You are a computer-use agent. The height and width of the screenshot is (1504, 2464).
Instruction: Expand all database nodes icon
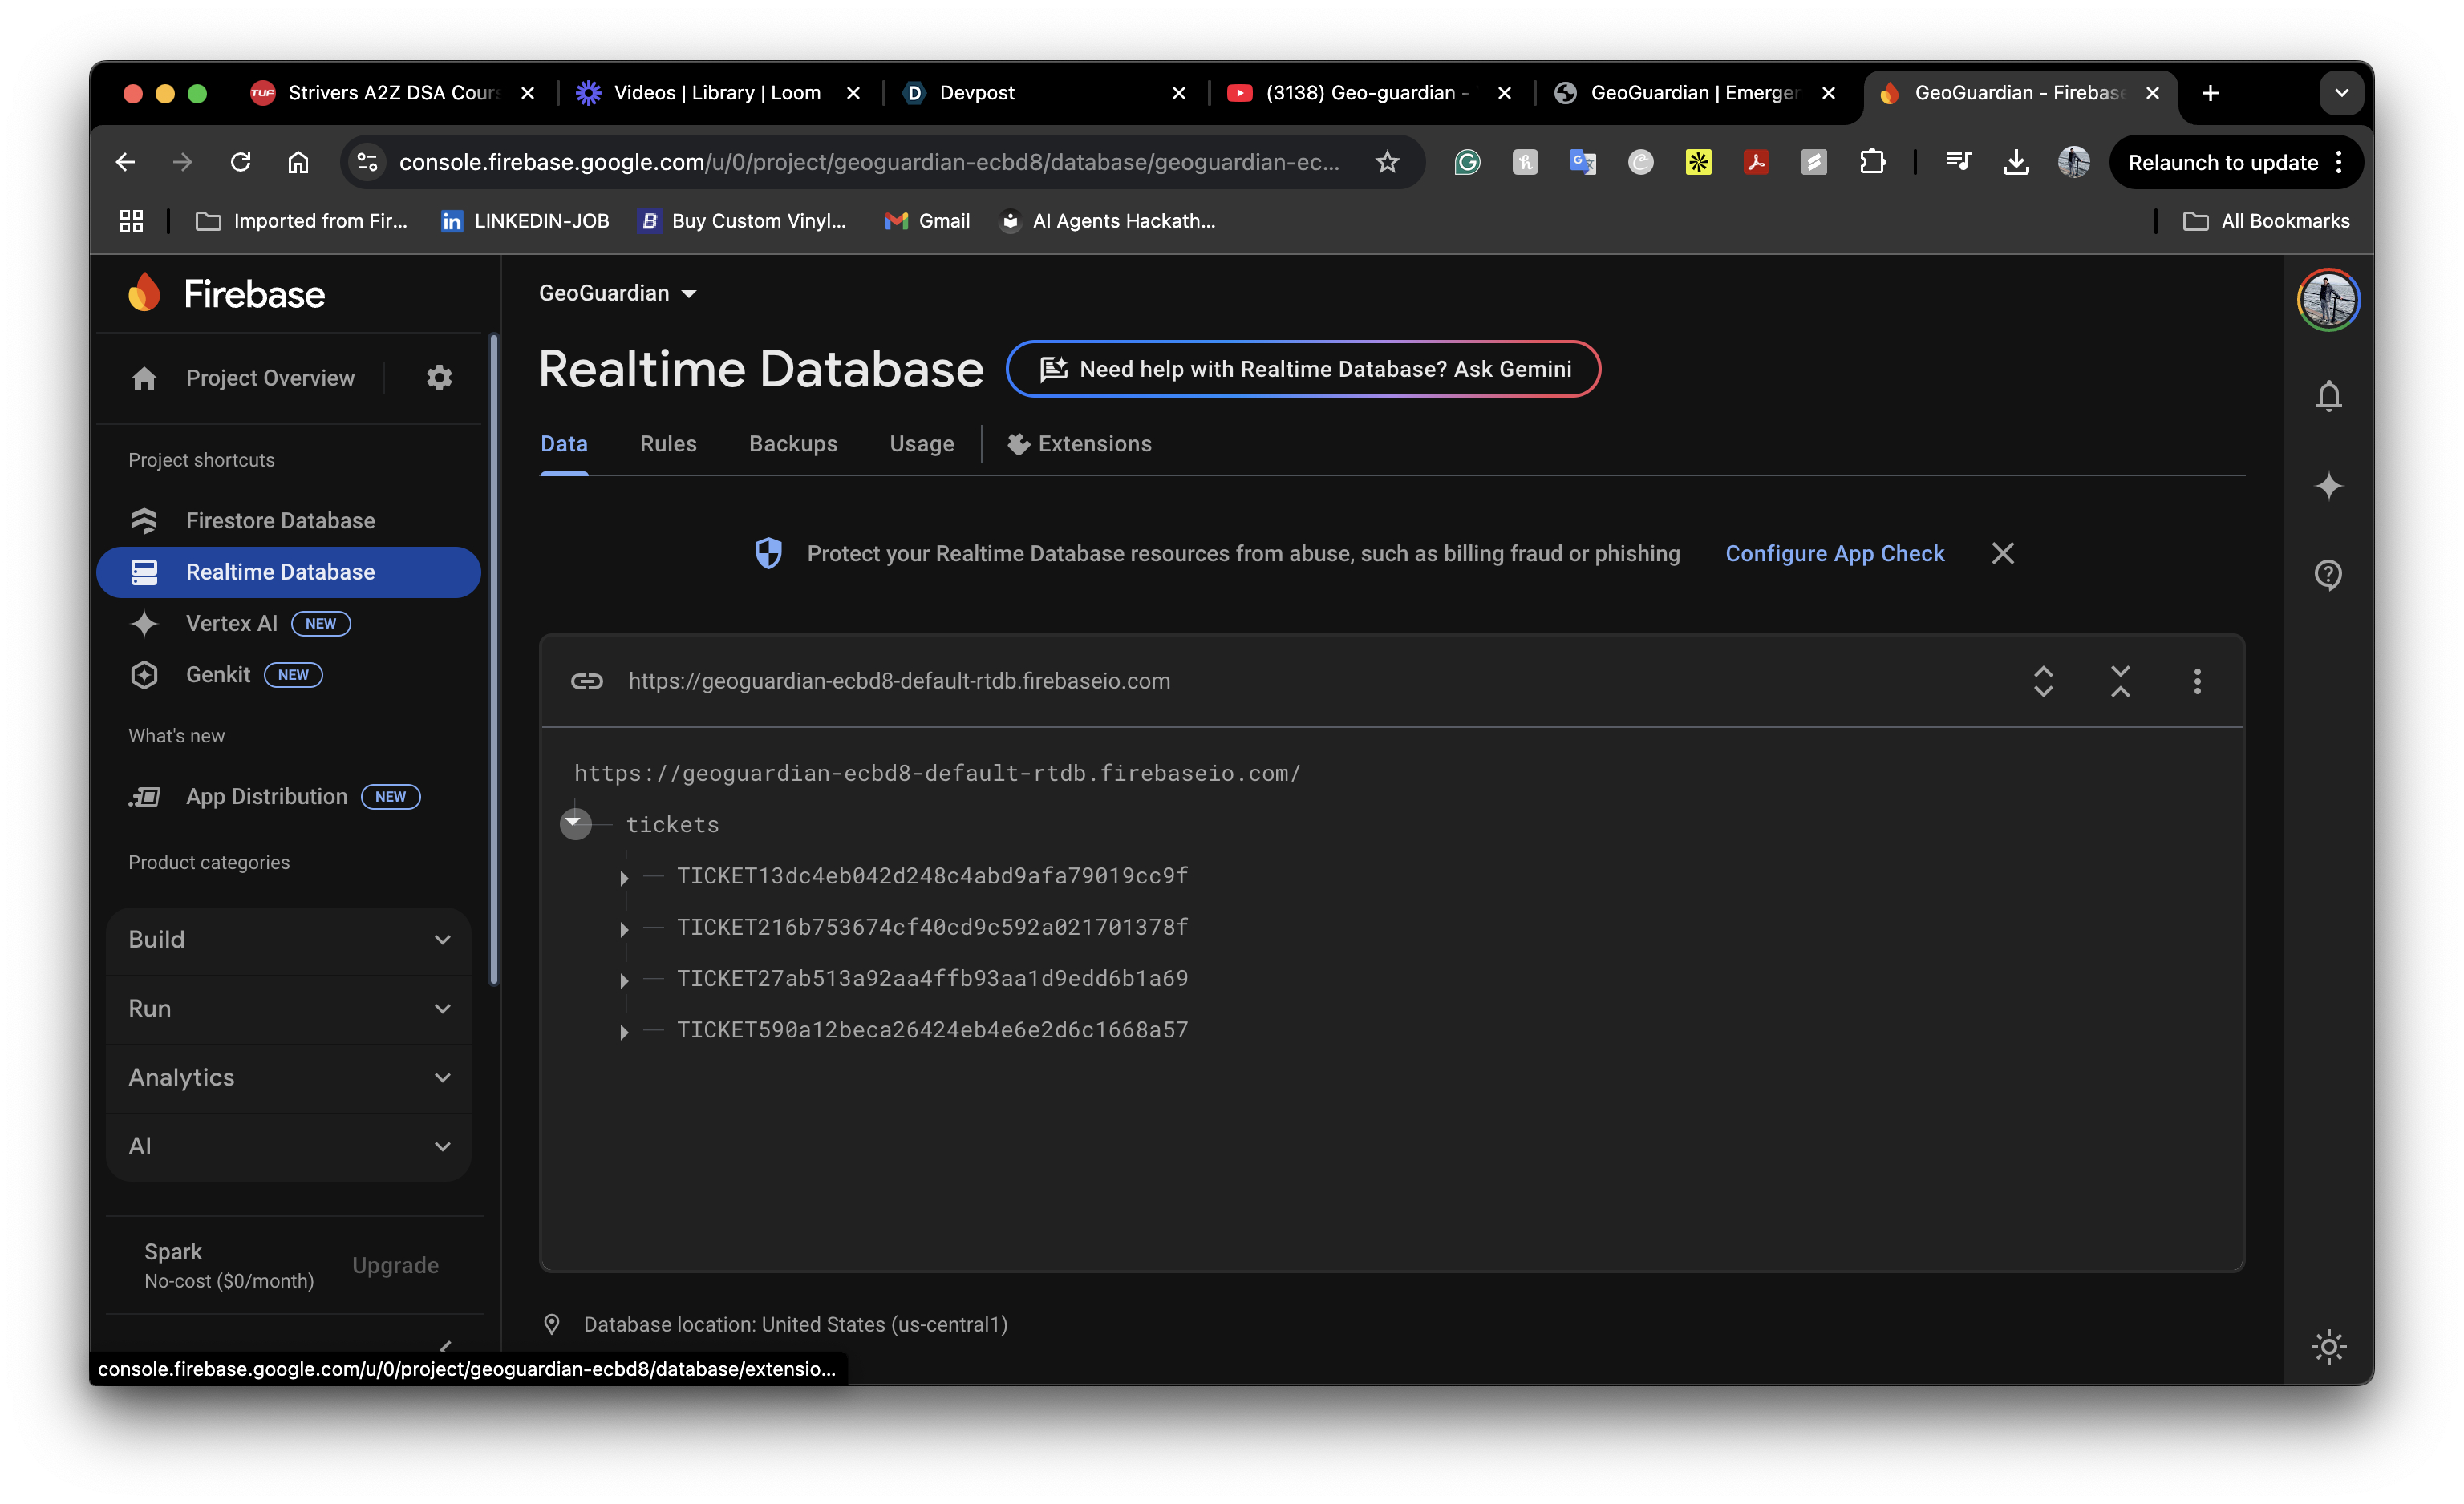click(2043, 681)
